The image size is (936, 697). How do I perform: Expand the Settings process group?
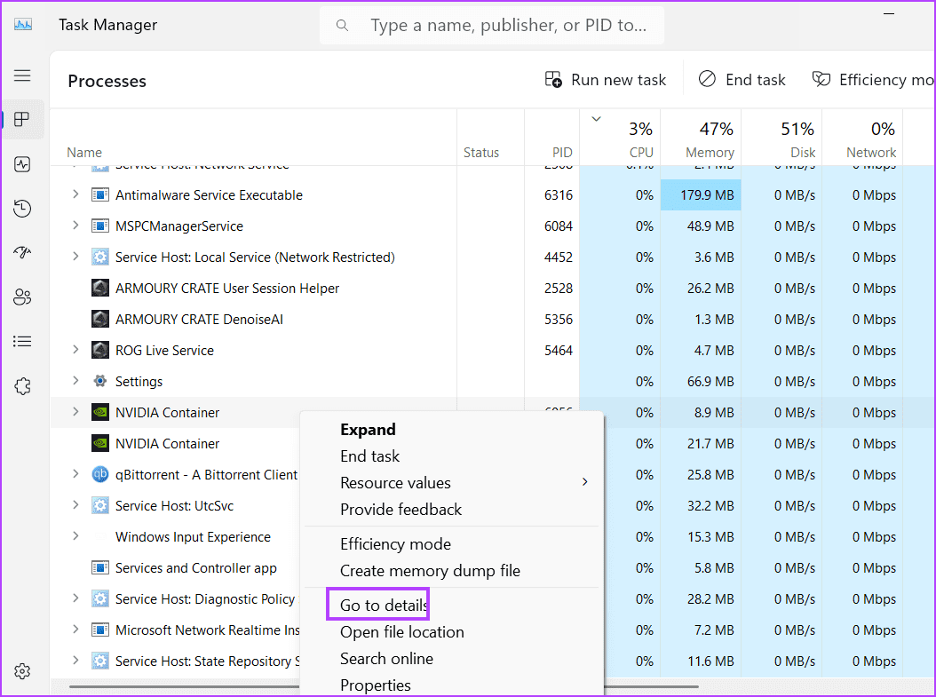[75, 381]
